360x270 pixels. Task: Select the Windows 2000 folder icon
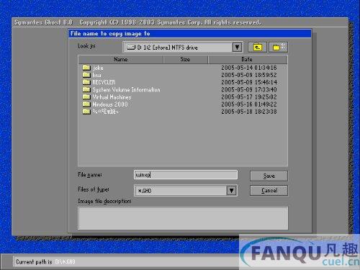86,104
